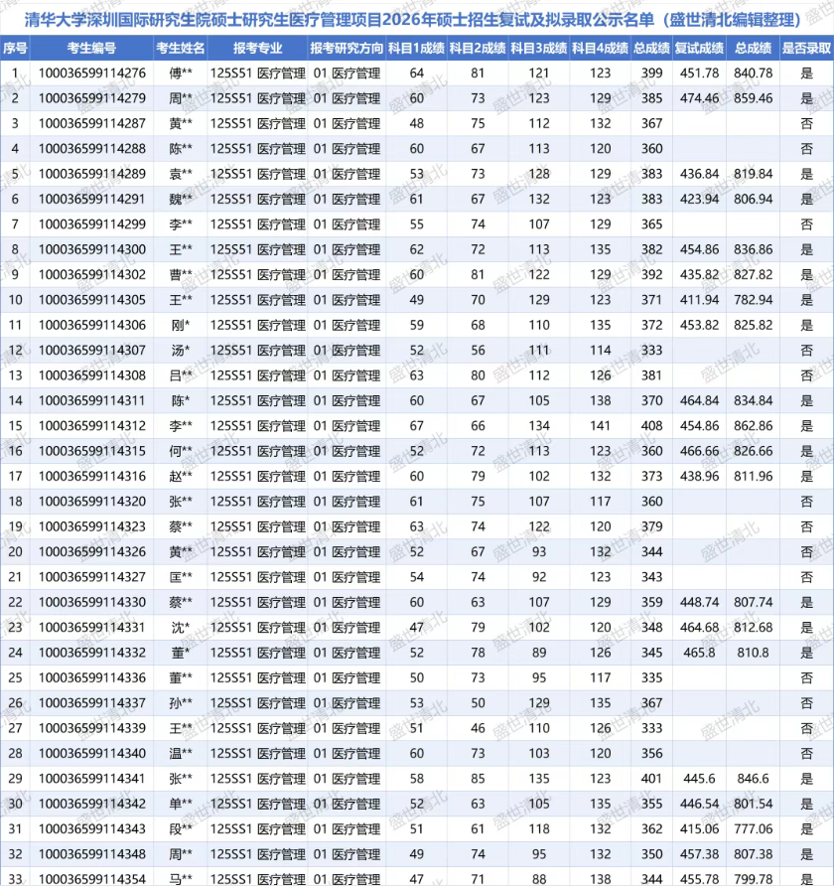
Task: Select the retest score cell 465.8
Action: (x=698, y=653)
